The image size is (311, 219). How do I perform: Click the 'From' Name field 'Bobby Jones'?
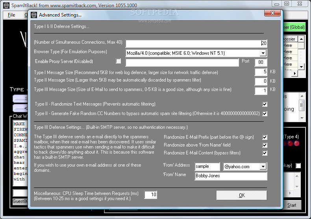coord(231,176)
